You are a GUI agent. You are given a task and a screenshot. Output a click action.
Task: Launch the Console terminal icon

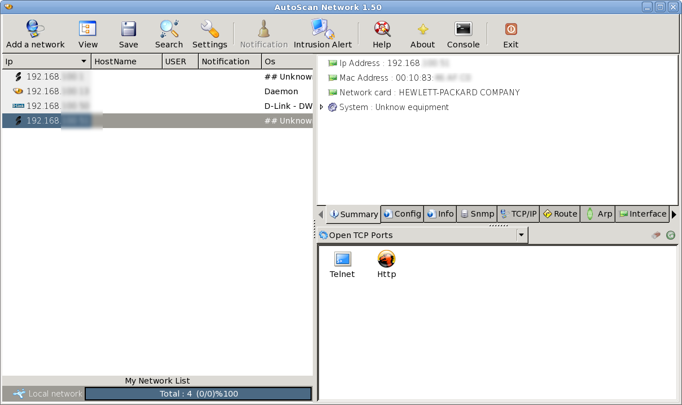(x=463, y=29)
